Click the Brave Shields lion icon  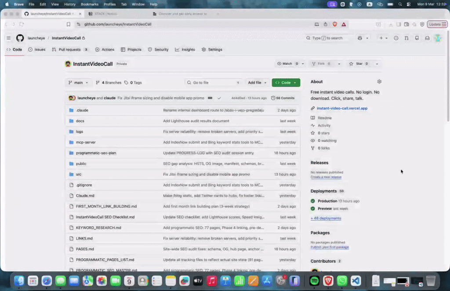point(334,24)
